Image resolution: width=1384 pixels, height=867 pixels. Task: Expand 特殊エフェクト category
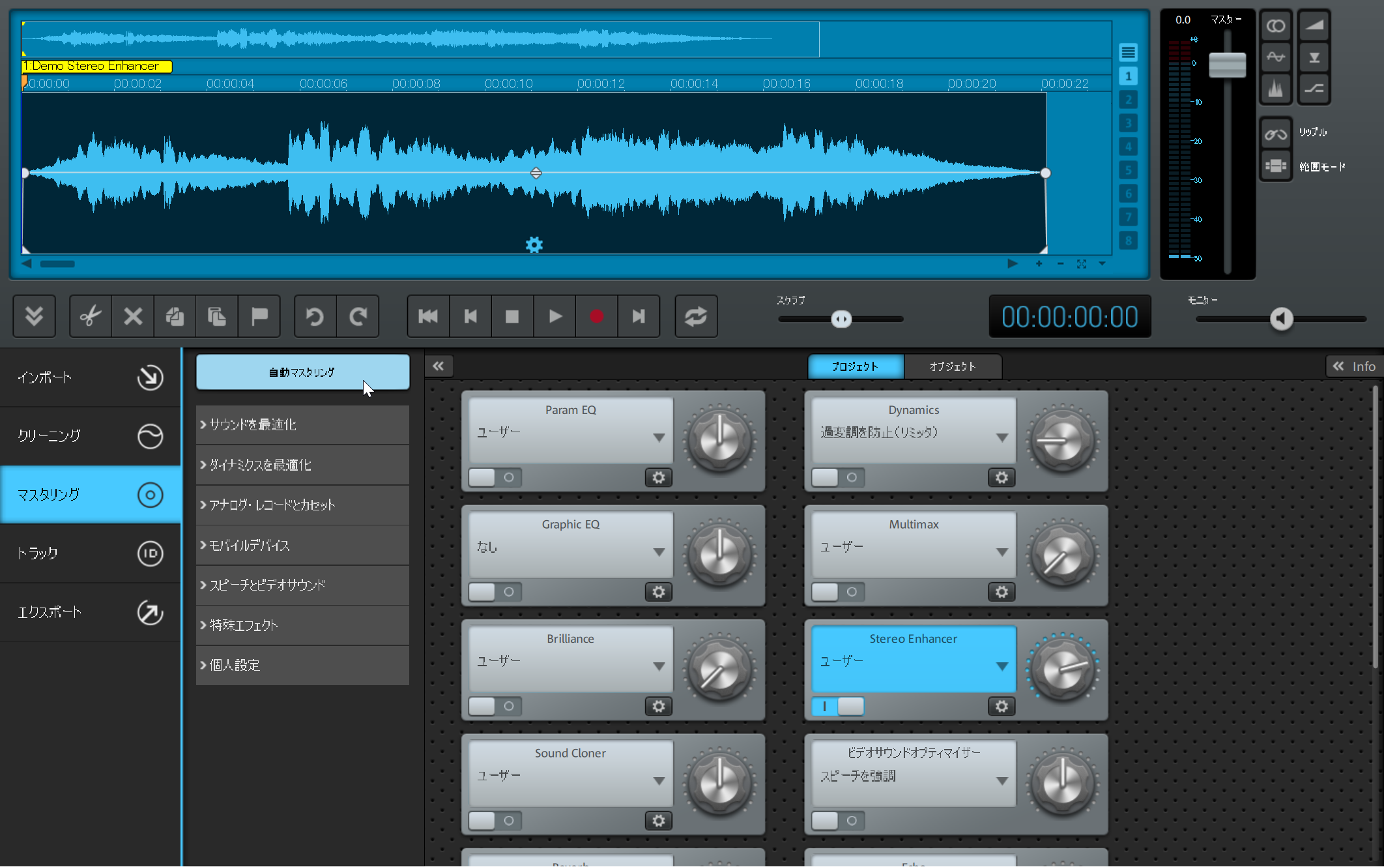tap(302, 625)
